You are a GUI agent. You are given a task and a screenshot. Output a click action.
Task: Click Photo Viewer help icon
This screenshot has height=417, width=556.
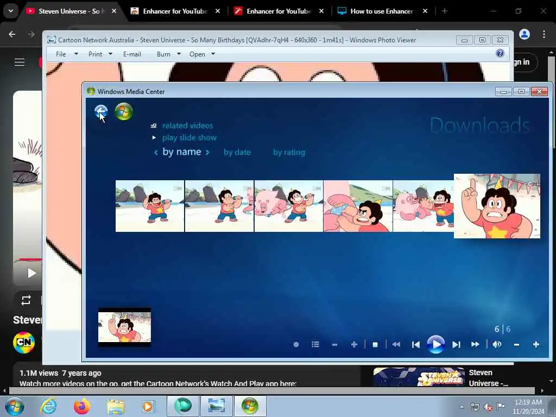(x=500, y=54)
